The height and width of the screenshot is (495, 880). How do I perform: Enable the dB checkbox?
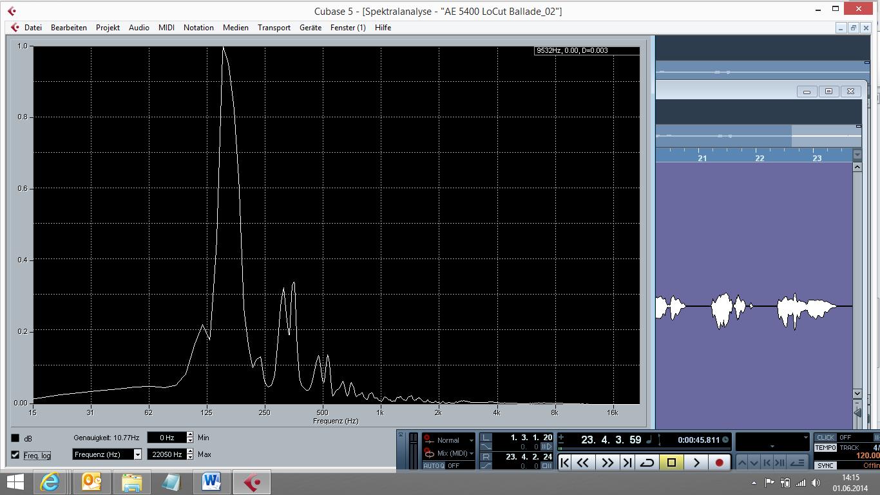(15, 438)
